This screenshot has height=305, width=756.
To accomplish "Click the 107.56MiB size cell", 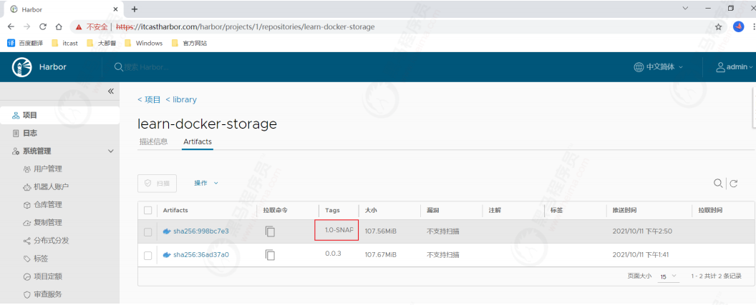I will click(x=380, y=231).
